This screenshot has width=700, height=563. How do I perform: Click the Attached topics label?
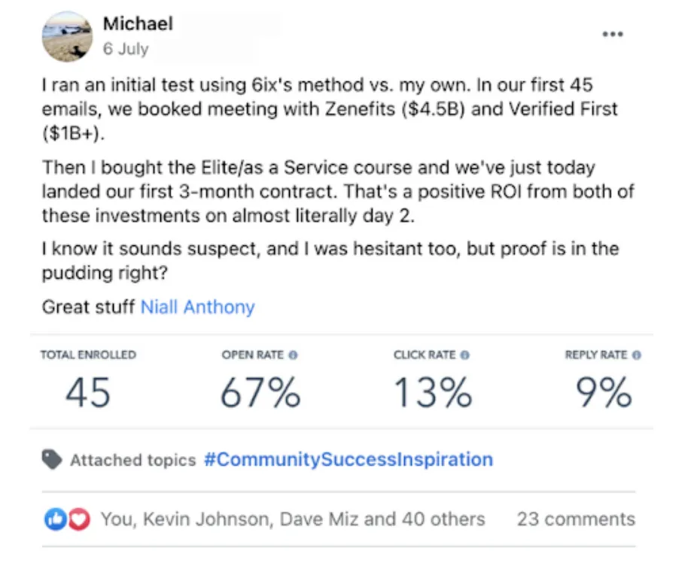tap(132, 460)
